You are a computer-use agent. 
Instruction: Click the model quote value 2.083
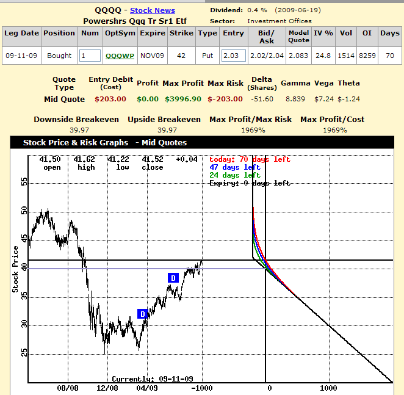pos(298,56)
